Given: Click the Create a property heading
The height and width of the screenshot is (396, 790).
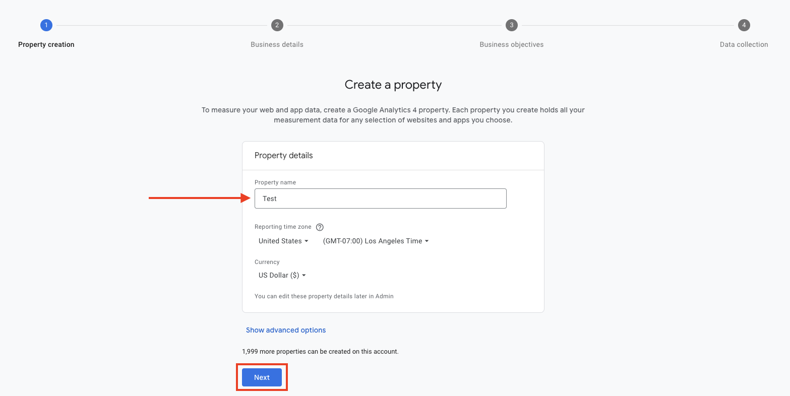Looking at the screenshot, I should coord(393,85).
